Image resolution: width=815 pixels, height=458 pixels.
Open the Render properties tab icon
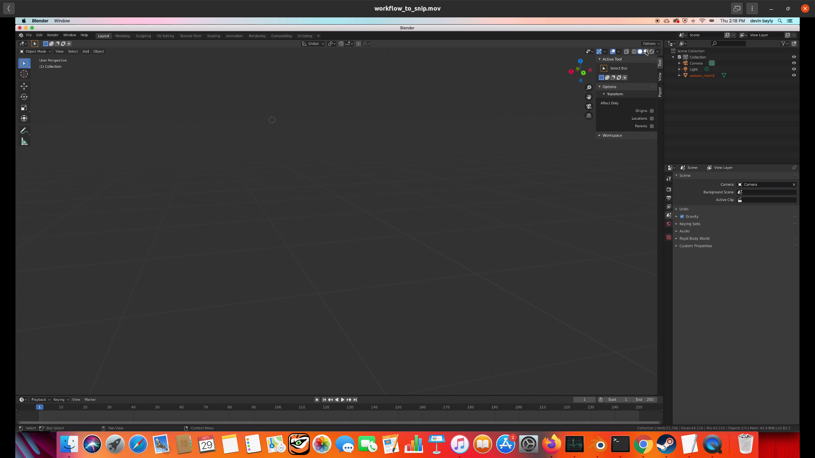(669, 189)
